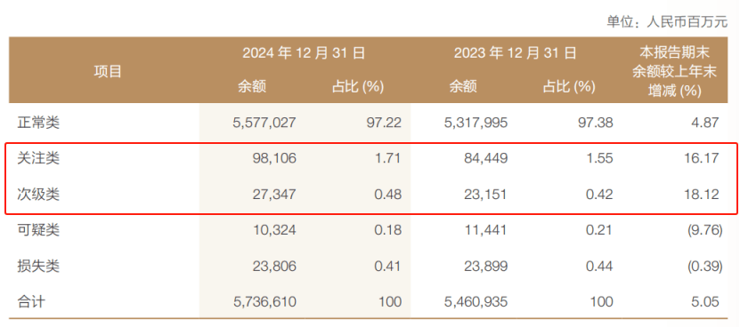Image resolution: width=740 pixels, height=327 pixels.
Task: Click the 项目 column header
Action: 108,71
